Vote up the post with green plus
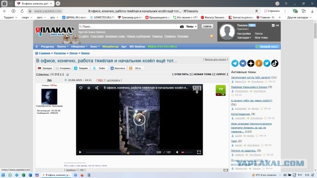 pos(223,94)
